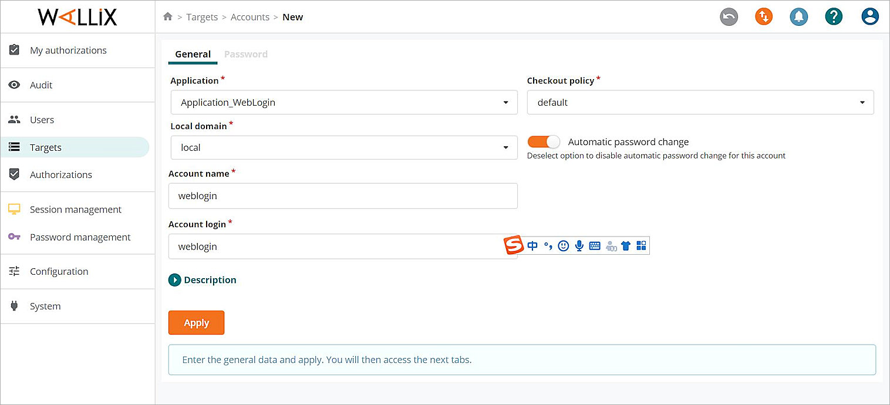The image size is (890, 405).
Task: Open the System section with the plug icon
Action: 45,306
